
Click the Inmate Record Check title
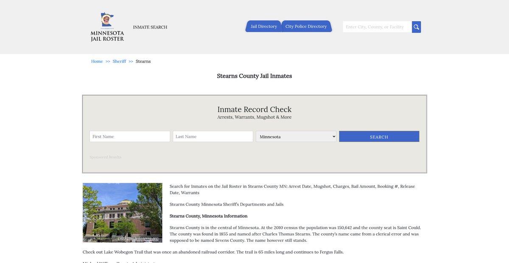pos(255,109)
